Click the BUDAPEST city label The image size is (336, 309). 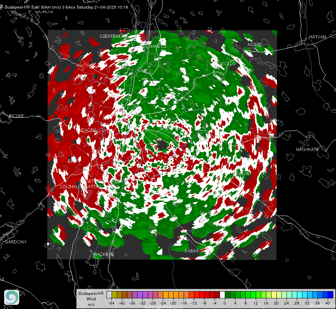(171, 128)
